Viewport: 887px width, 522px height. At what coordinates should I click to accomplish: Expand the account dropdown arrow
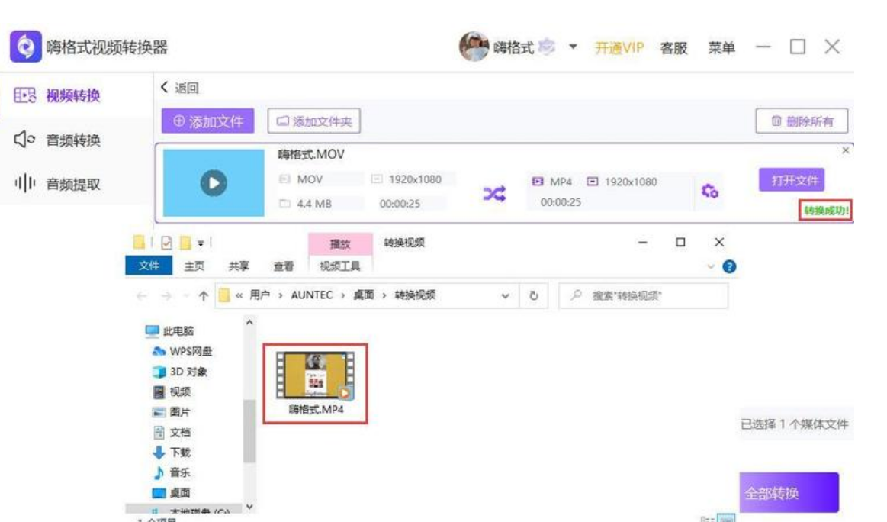click(x=573, y=47)
